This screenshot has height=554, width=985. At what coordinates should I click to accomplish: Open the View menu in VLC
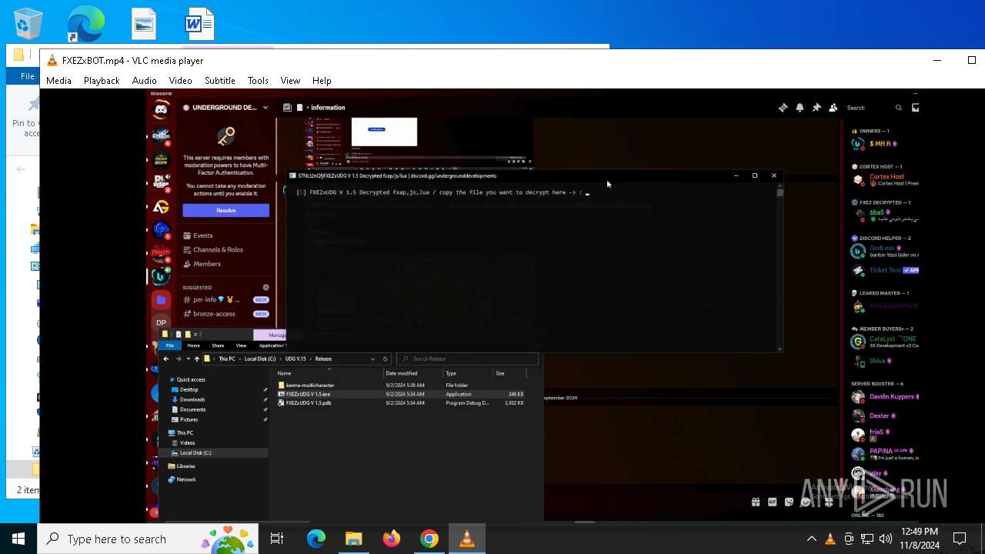(290, 80)
